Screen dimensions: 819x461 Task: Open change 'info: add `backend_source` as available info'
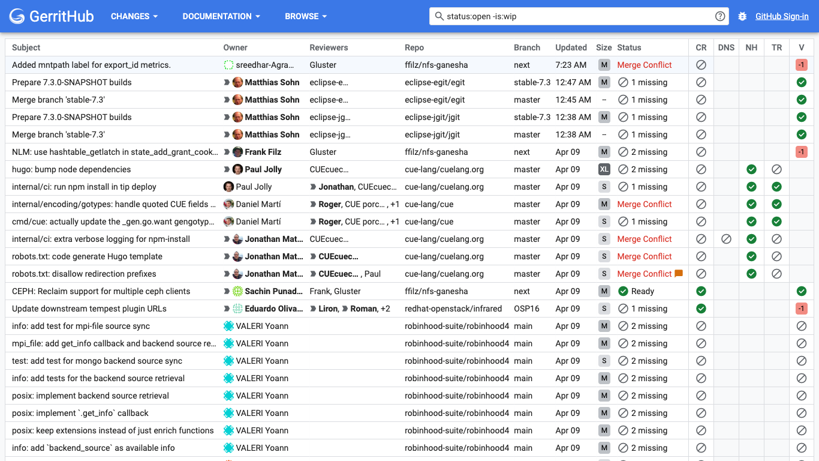94,448
